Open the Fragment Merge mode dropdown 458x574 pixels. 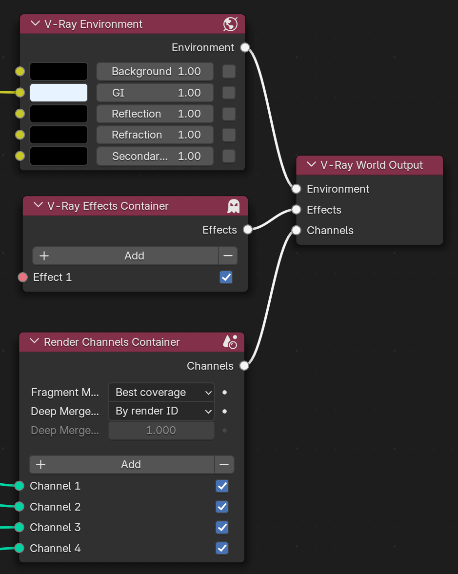click(x=161, y=393)
